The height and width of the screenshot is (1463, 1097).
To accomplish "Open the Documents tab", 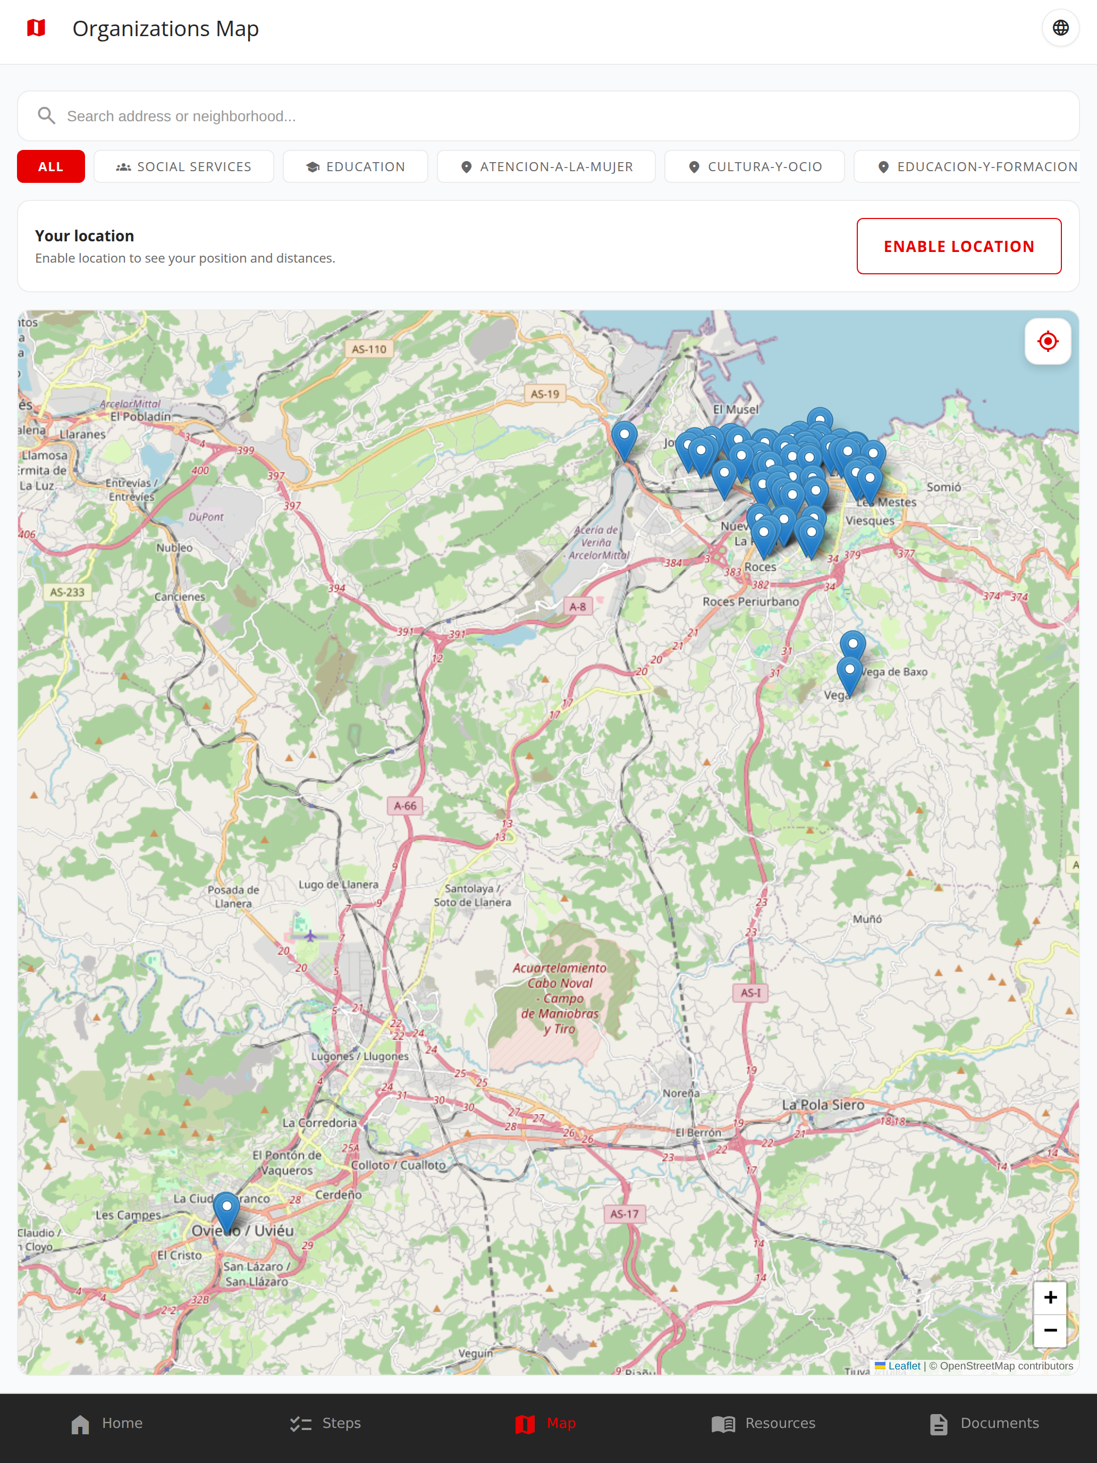I will [x=984, y=1423].
